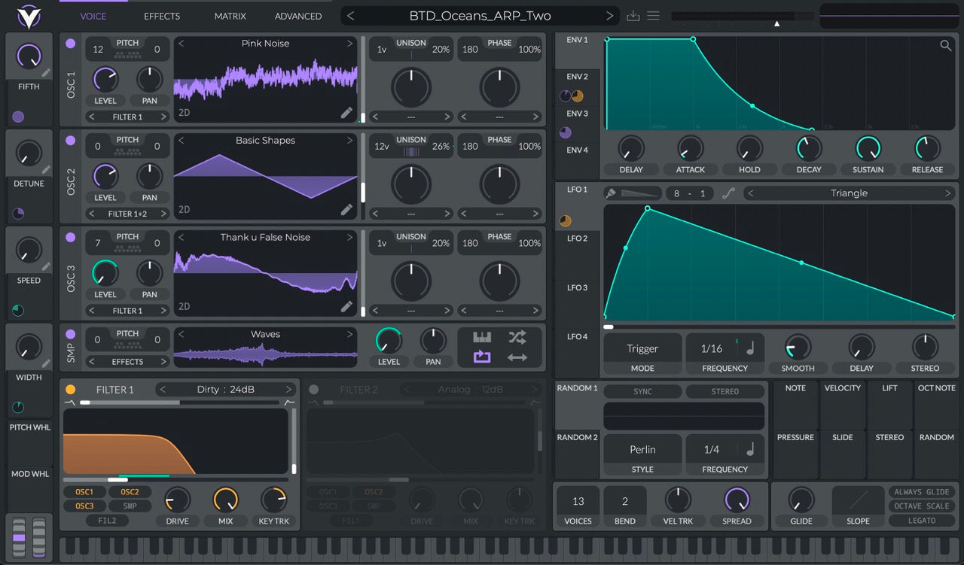The height and width of the screenshot is (565, 964).
Task: Save preset using the export icon
Action: click(633, 16)
